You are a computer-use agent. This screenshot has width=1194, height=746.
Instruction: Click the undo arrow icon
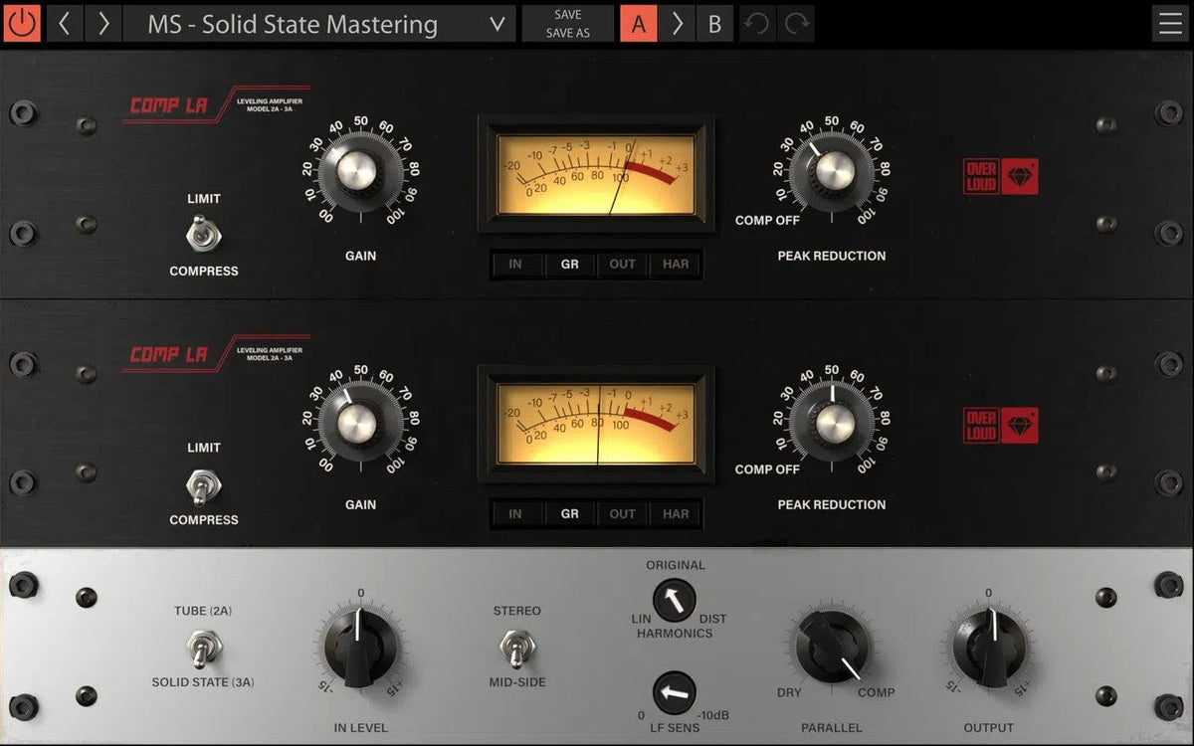click(x=756, y=24)
